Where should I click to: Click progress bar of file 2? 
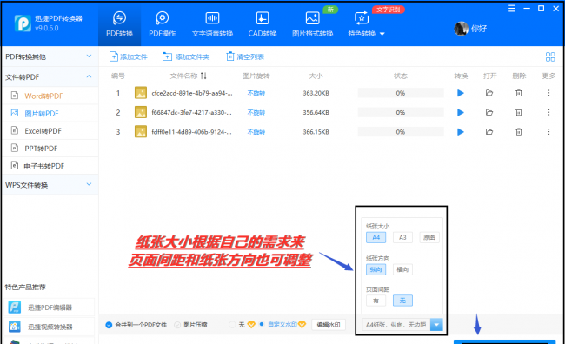coord(401,112)
